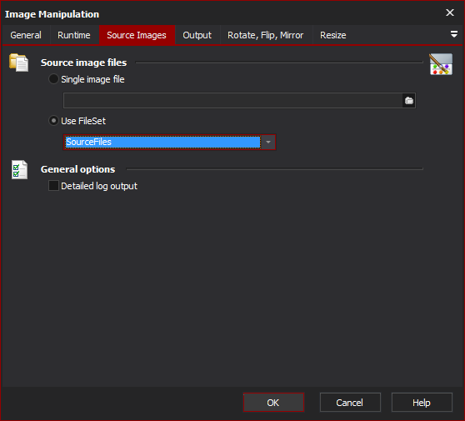Go to the Output tab
This screenshot has height=421, width=465.
(197, 35)
